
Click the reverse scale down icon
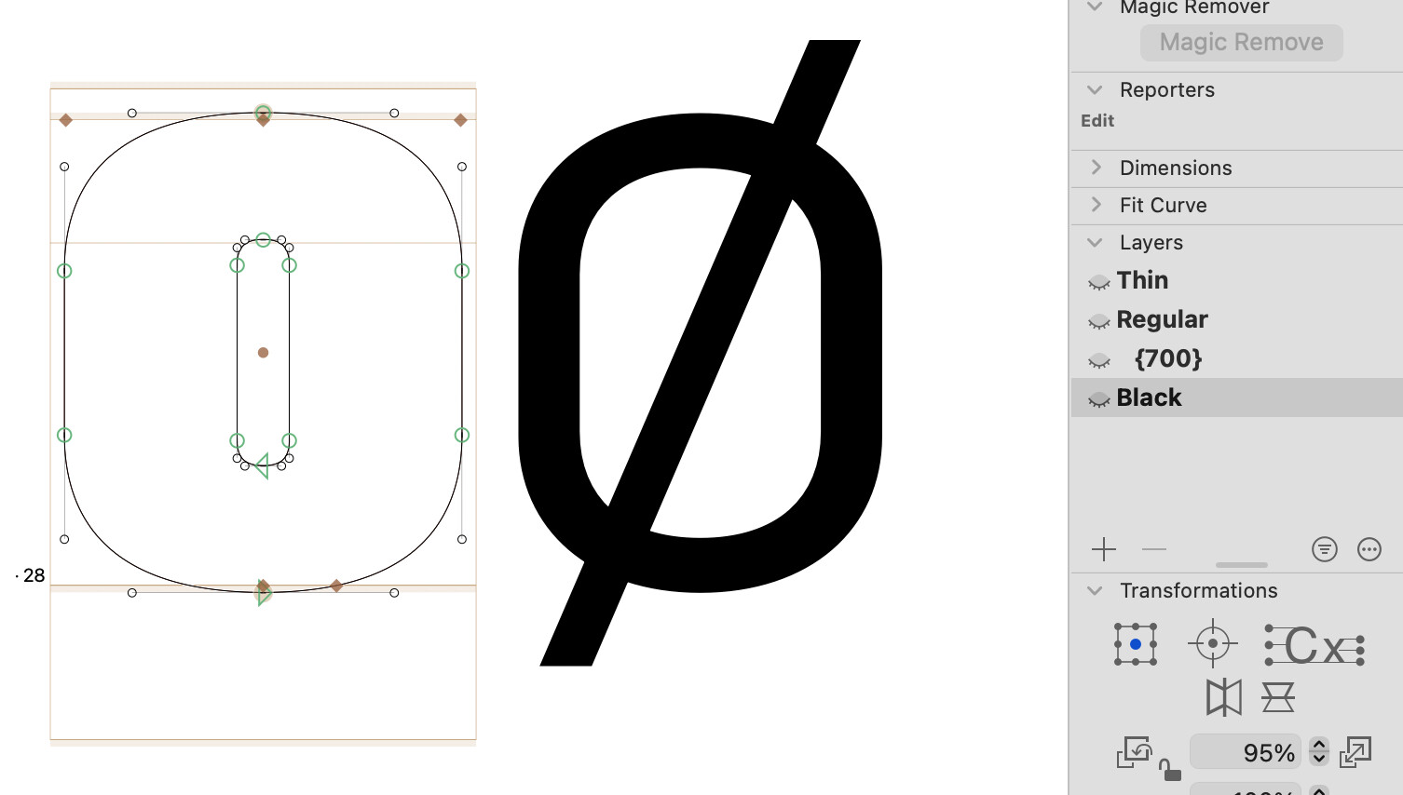(1134, 752)
